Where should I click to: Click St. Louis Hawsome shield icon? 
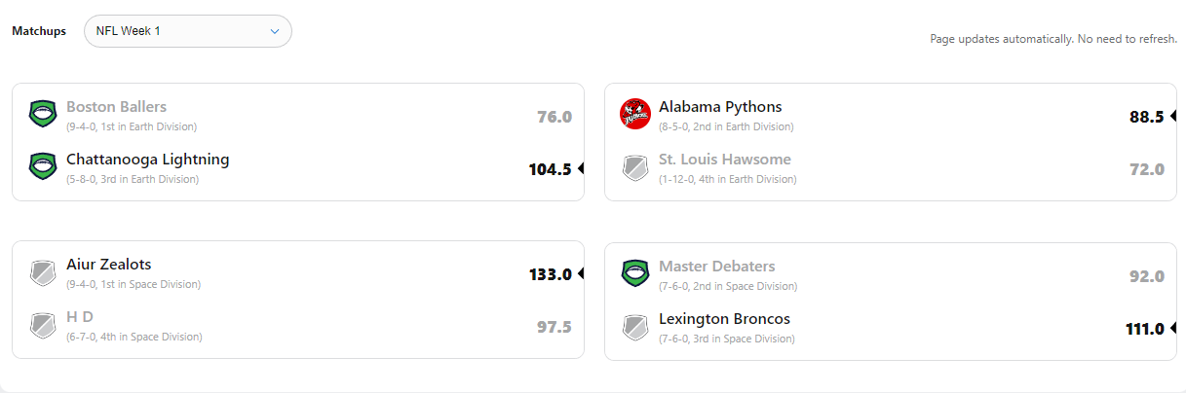[x=635, y=167]
